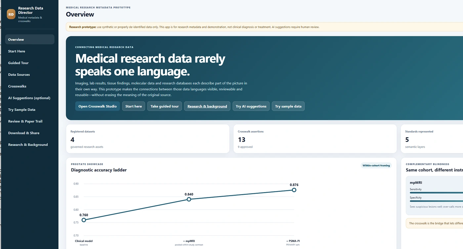The width and height of the screenshot is (463, 249).
Task: Launch Take guided tour button
Action: [164, 106]
